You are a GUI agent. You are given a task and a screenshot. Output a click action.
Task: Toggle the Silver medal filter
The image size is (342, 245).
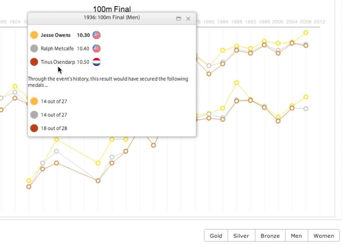point(241,235)
